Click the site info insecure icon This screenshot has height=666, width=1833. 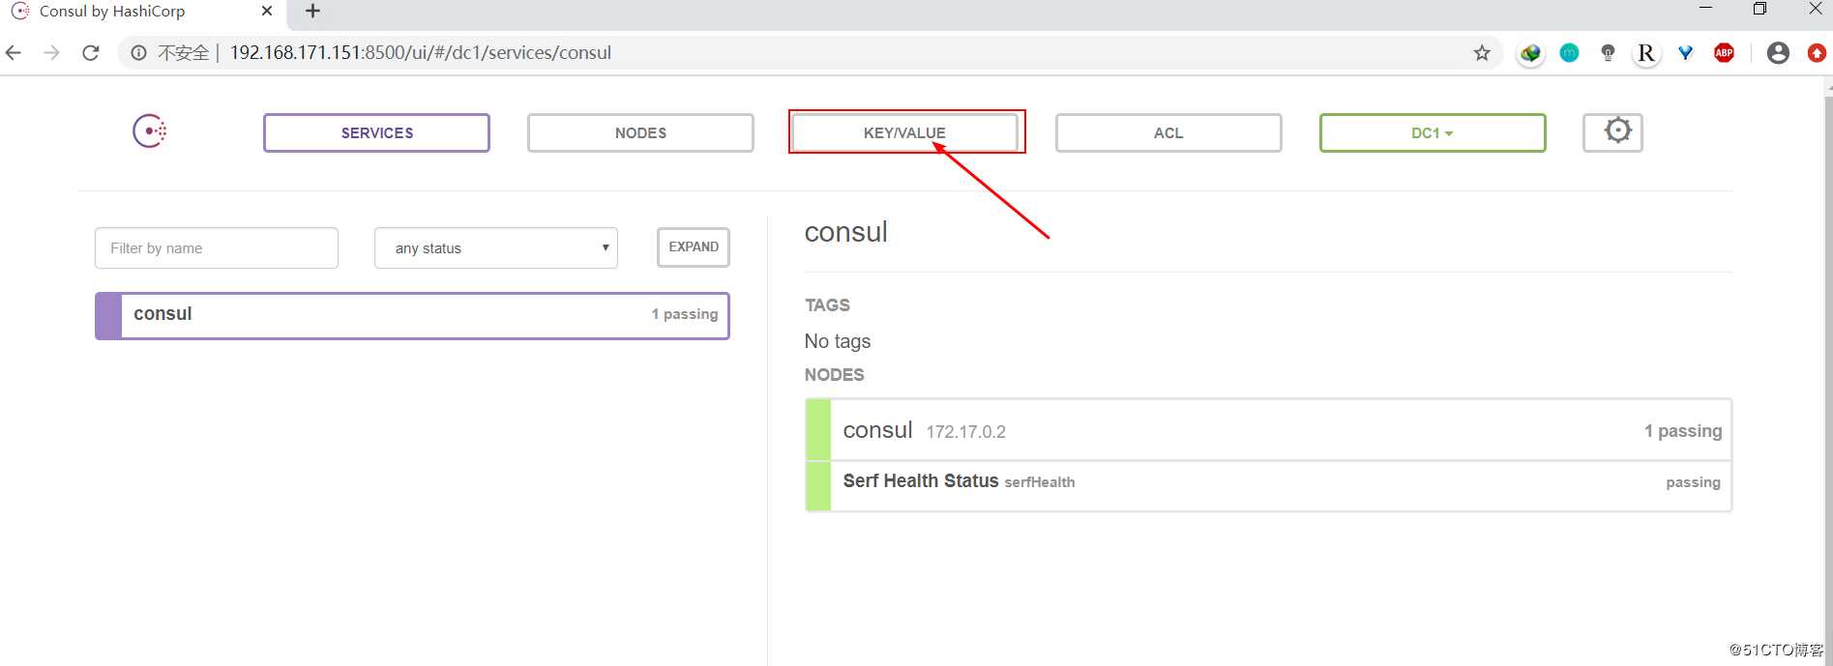pyautogui.click(x=139, y=53)
